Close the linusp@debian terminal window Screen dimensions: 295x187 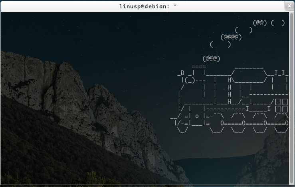pos(289,6)
